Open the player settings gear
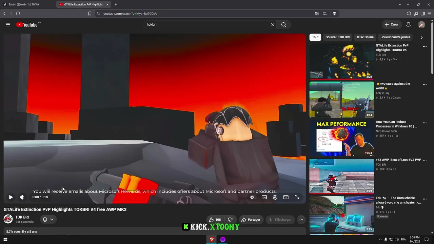The image size is (434, 244). 275,197
